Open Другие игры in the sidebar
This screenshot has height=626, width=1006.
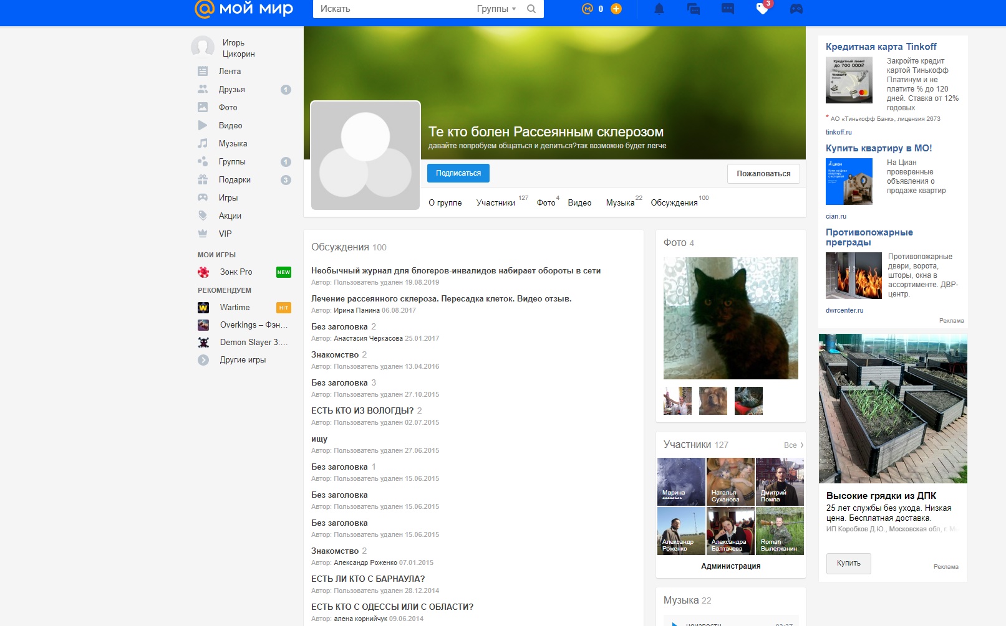(x=243, y=360)
